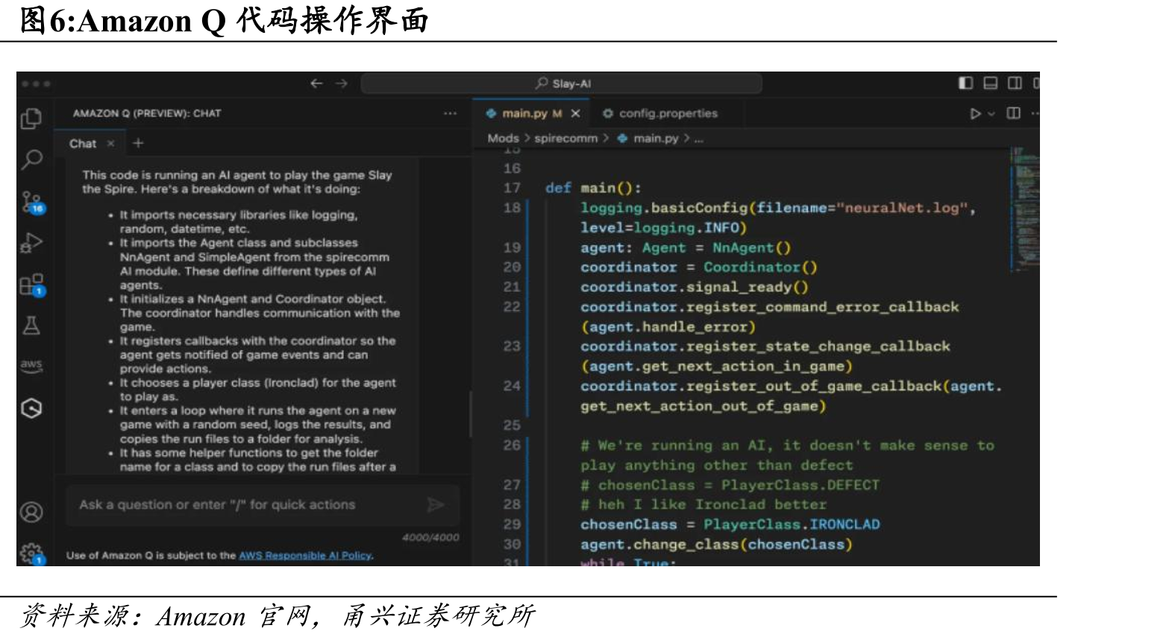Open the Explorer view in activity bar

pyautogui.click(x=31, y=118)
